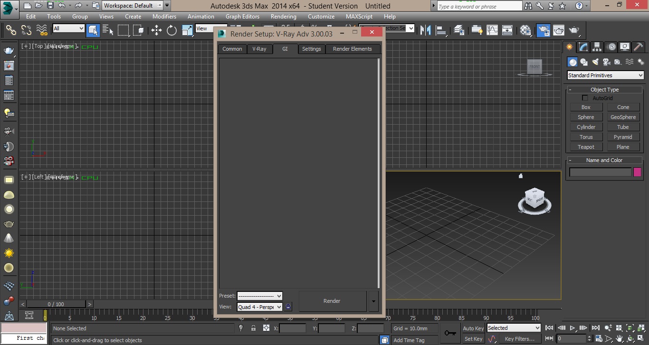
Task: Click the highlighted Render Setup teapot icon
Action: click(543, 30)
